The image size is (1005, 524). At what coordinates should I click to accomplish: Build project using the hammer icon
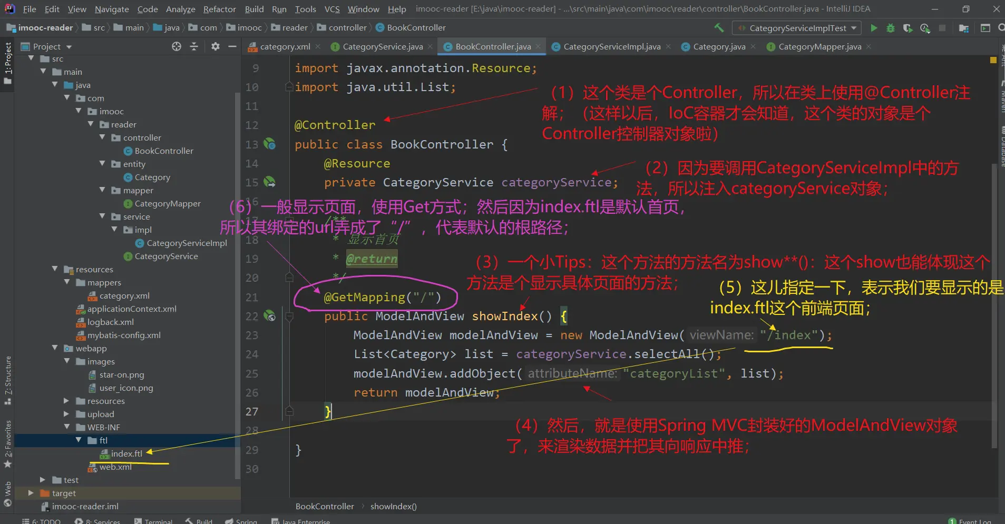tap(719, 28)
